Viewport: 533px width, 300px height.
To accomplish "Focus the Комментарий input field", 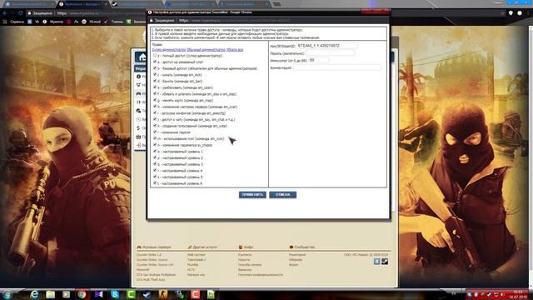I will (x=337, y=67).
